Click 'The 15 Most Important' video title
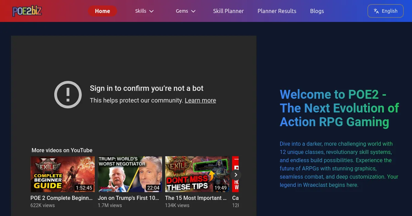This screenshot has height=216, width=412. click(x=196, y=198)
